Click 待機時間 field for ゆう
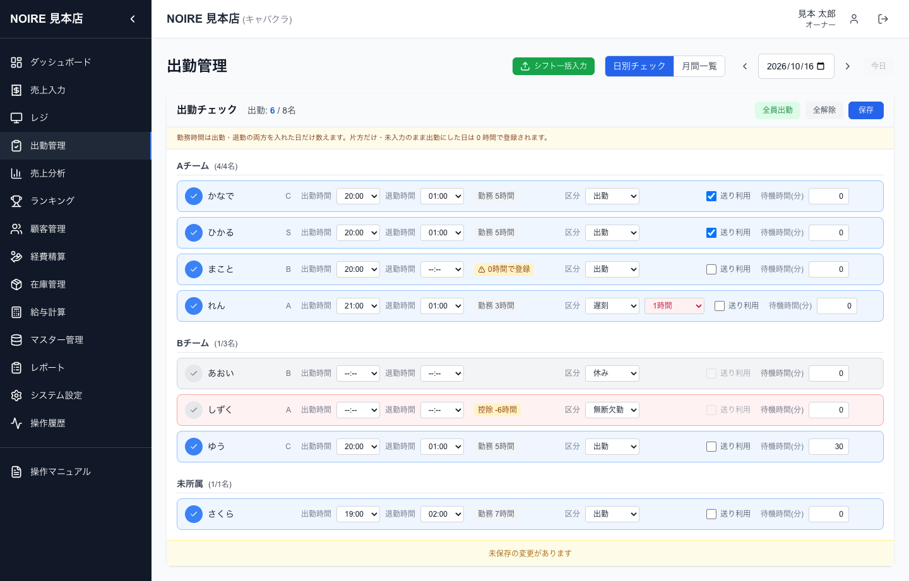Image resolution: width=909 pixels, height=581 pixels. pyautogui.click(x=829, y=447)
